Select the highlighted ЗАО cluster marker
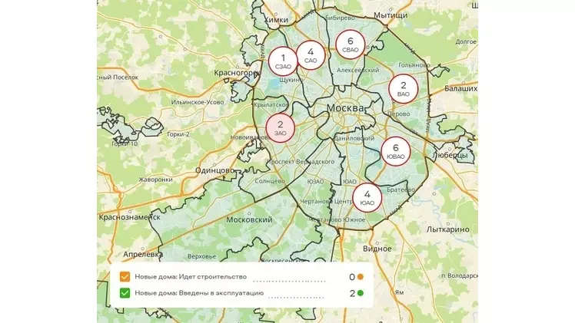Screen dimensions: 575x323 [x=280, y=128]
